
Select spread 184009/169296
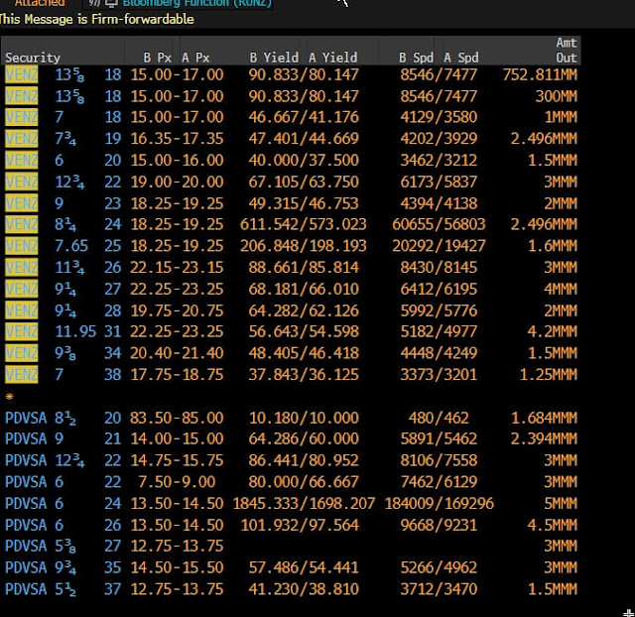(x=439, y=504)
